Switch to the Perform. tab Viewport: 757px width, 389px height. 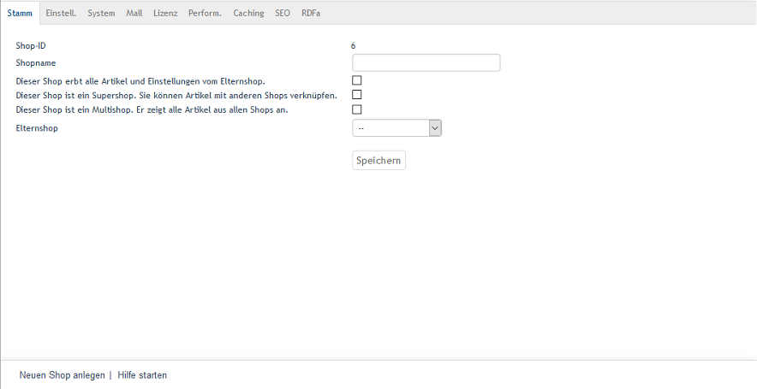point(206,13)
